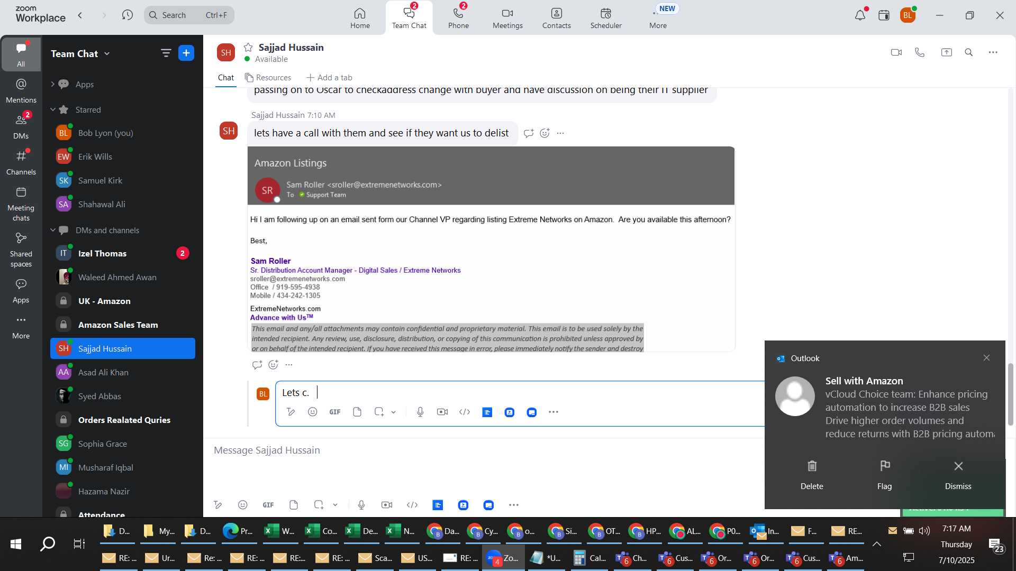The image size is (1016, 571).
Task: Search within this chat using magnifier icon
Action: point(969,52)
